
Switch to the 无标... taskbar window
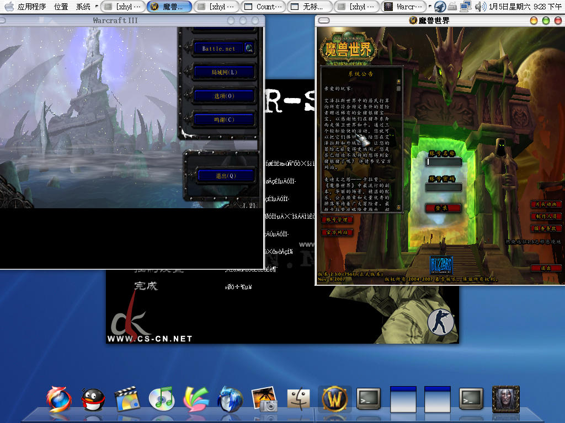310,7
